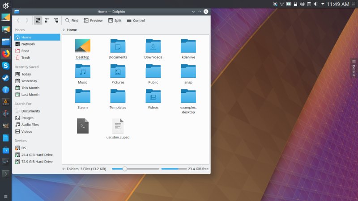This screenshot has width=358, height=201.
Task: Expand the side panel arrow button
Action: (6, 174)
